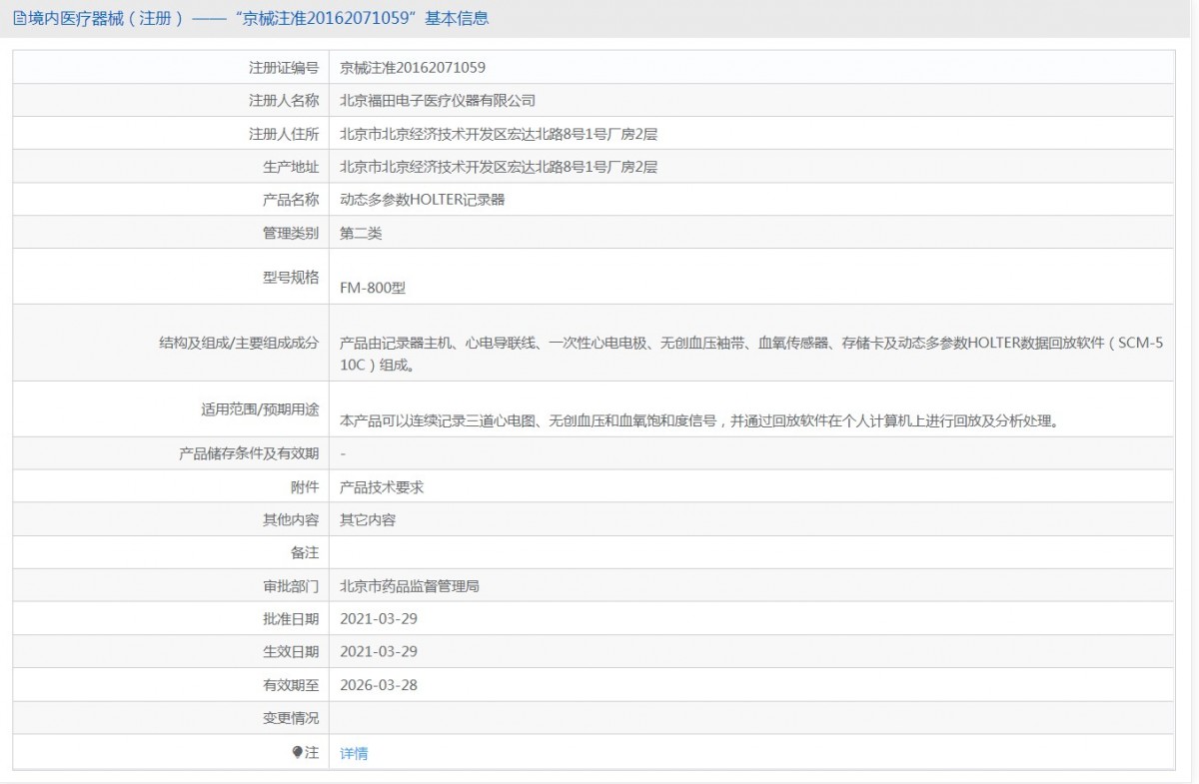The height and width of the screenshot is (784, 1199).
Task: Select the value 产品技术要求
Action: tap(382, 486)
